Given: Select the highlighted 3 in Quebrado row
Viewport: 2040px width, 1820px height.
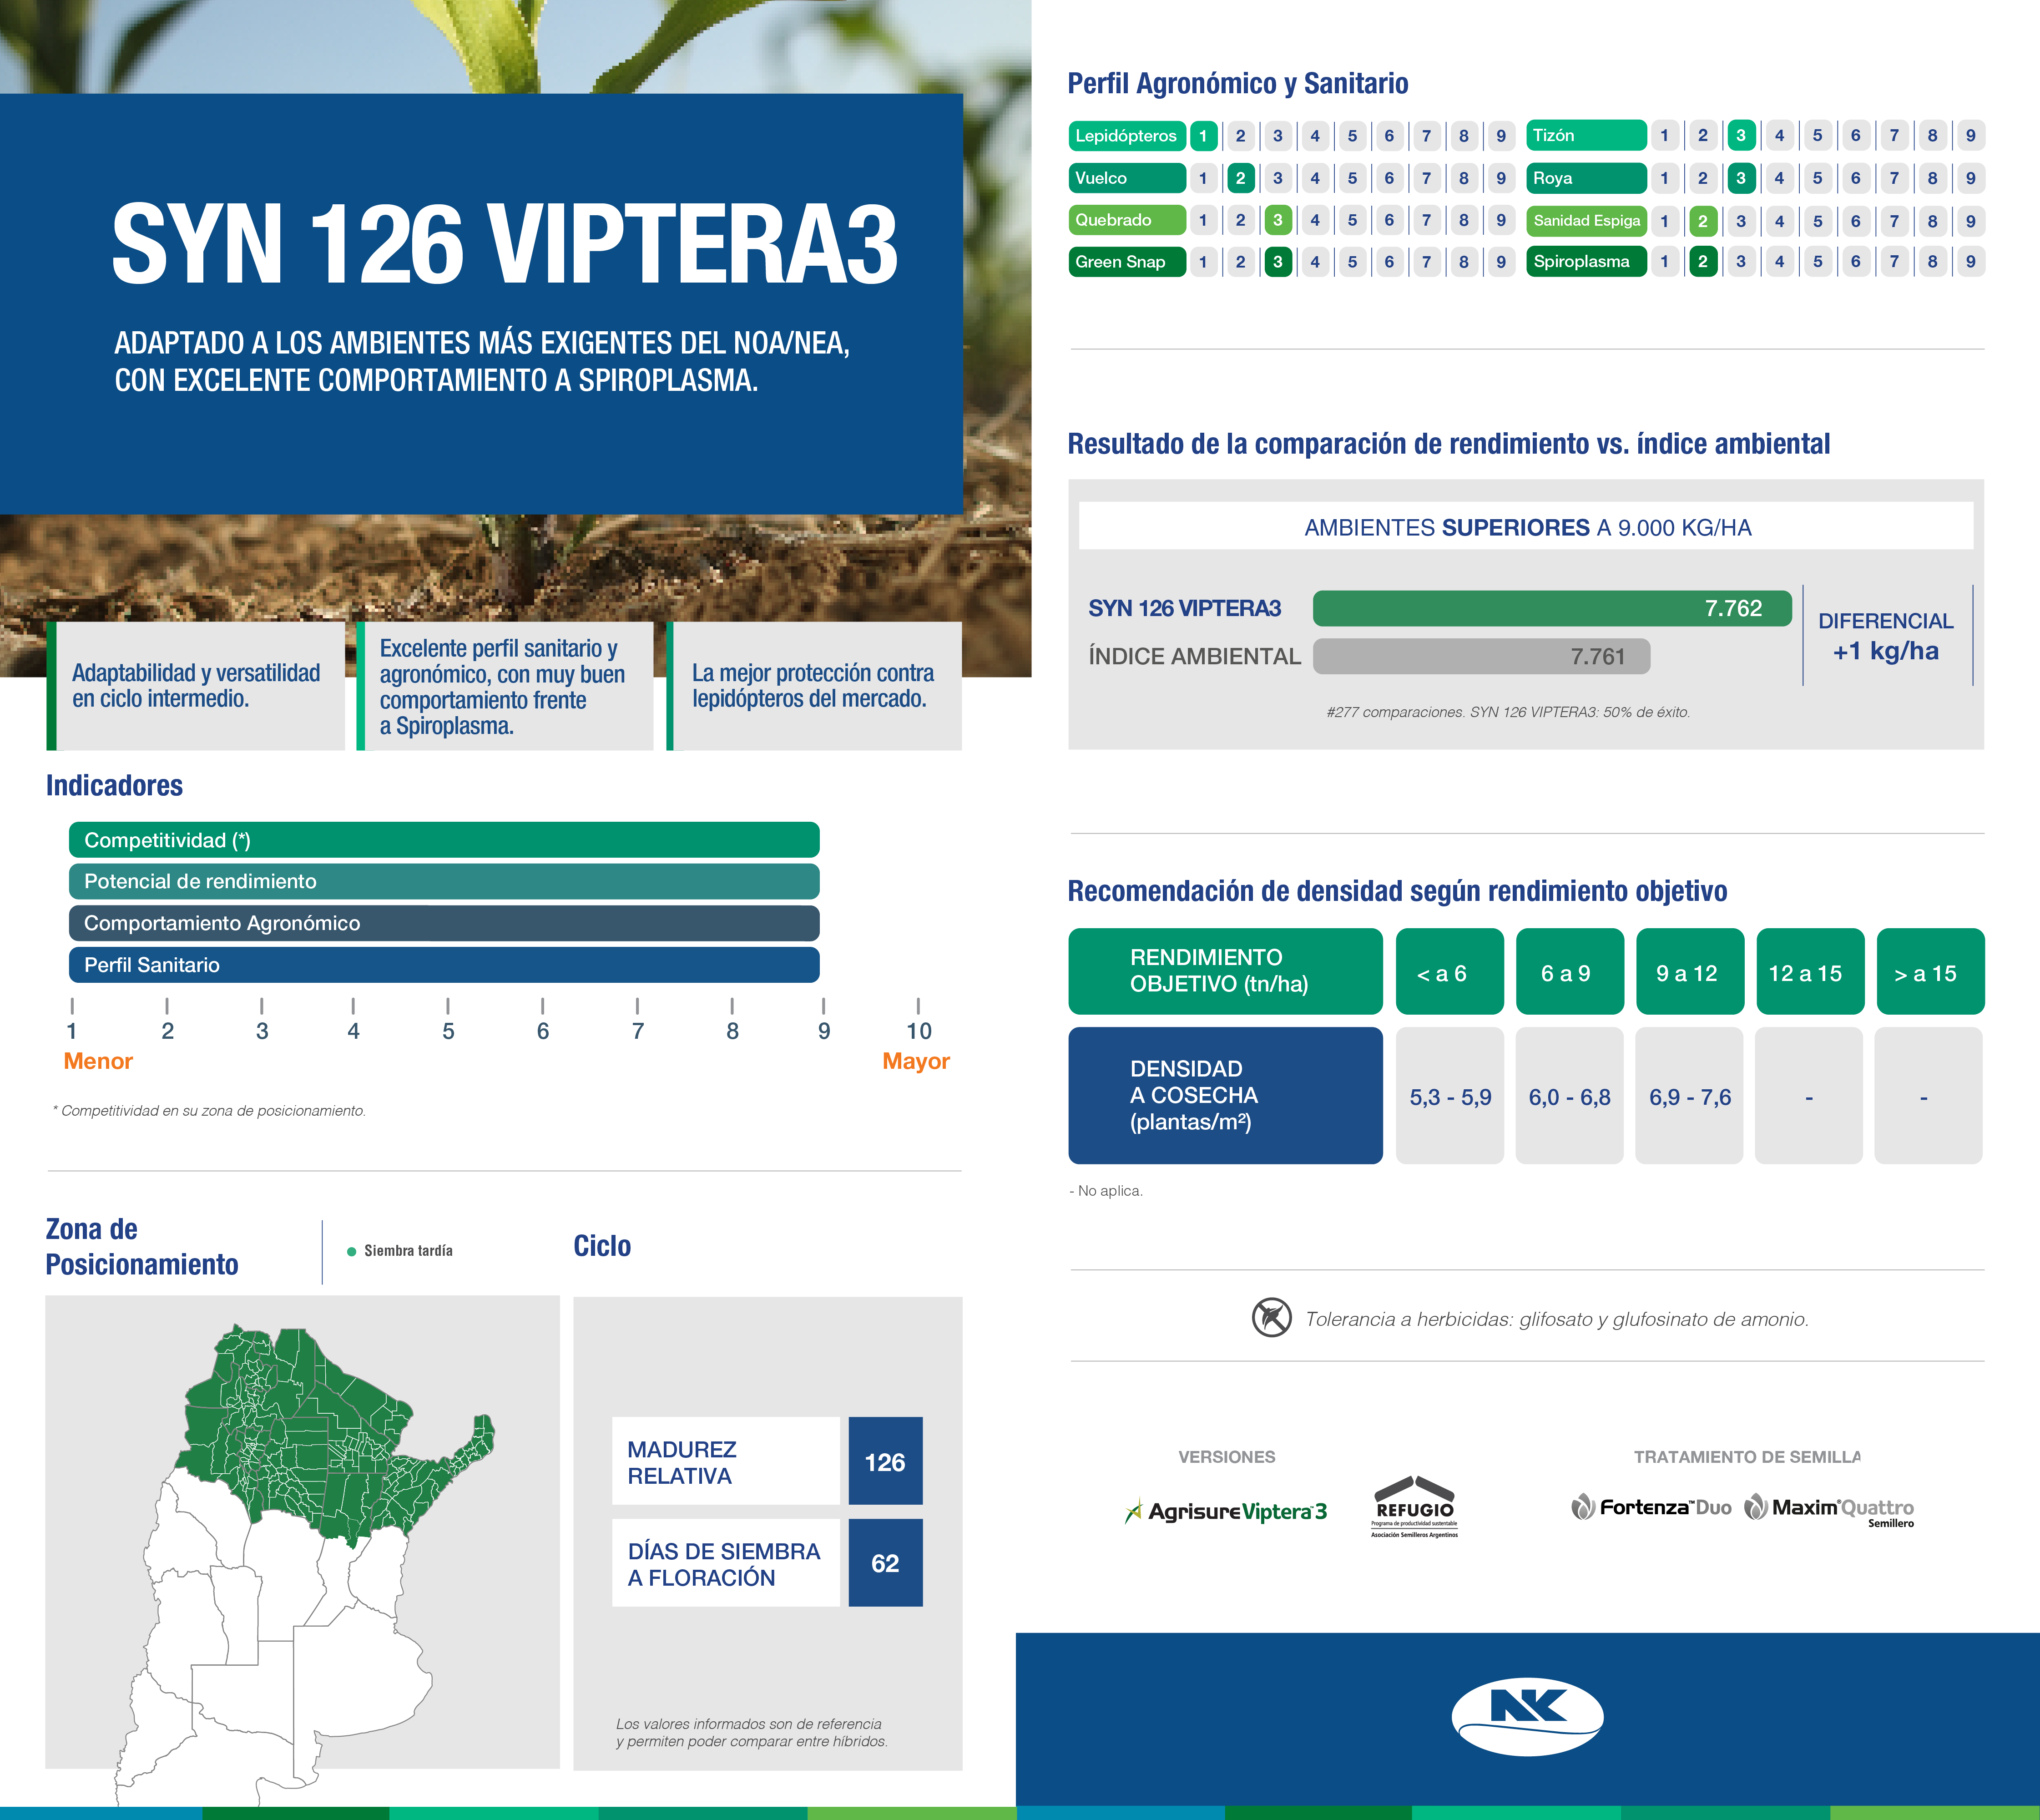Looking at the screenshot, I should coord(1277,220).
